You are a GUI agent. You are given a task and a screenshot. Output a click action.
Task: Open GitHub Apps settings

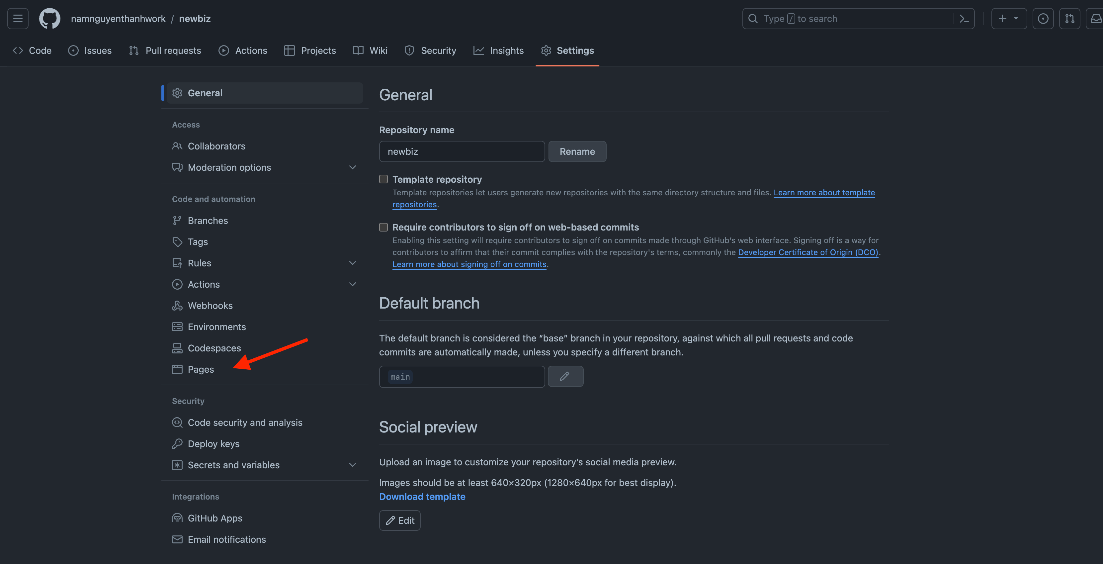click(x=265, y=518)
